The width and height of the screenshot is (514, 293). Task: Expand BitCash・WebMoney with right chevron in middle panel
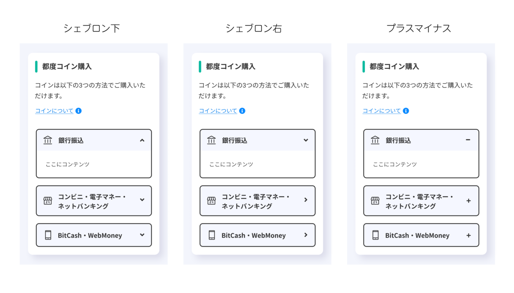(305, 235)
